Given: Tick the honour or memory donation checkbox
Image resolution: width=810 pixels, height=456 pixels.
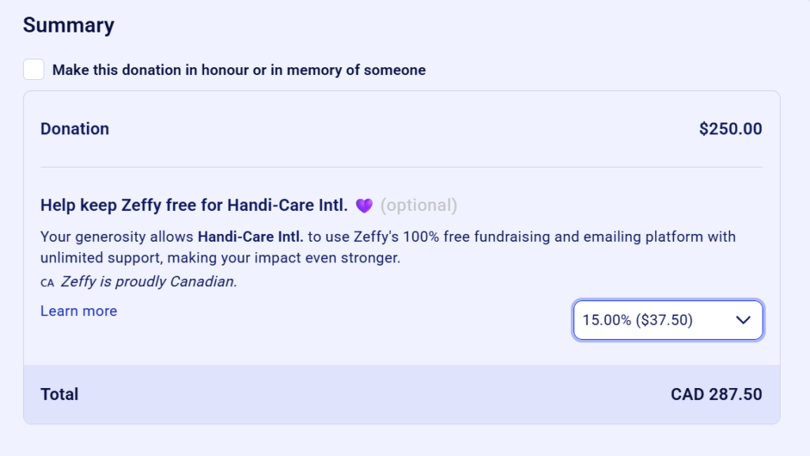Looking at the screenshot, I should click(34, 70).
